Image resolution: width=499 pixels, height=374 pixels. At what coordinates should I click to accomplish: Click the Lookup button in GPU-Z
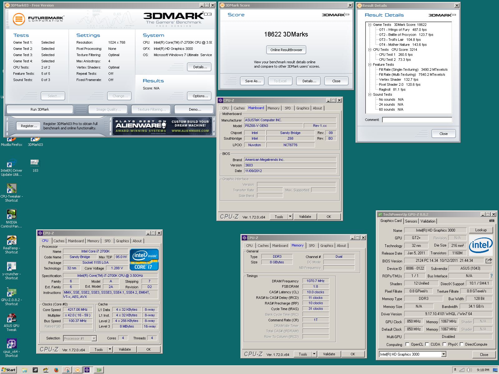pos(481,230)
